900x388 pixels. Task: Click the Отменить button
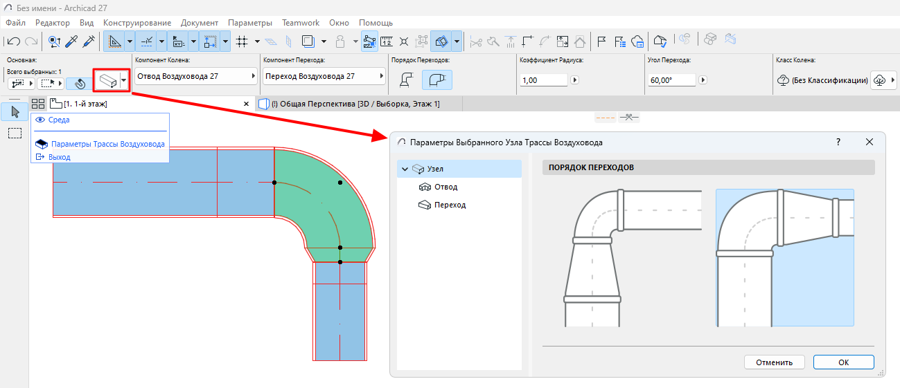click(x=774, y=362)
